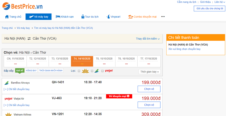Sort by GIÁ VÉ
This screenshot has height=116, width=226.
(20, 70)
